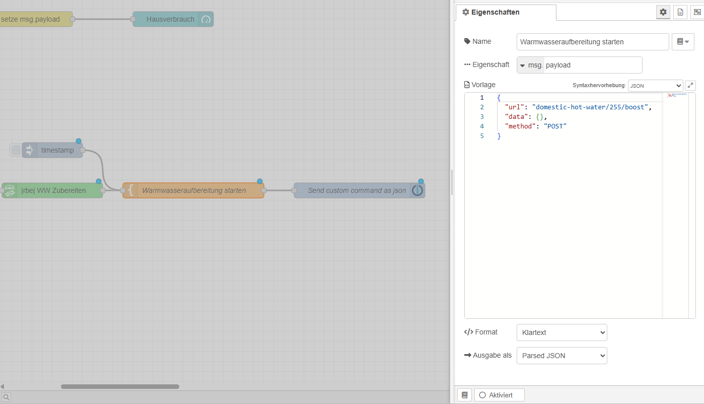The image size is (704, 404).
Task: Click line 2 url in template editor
Action: [578, 107]
